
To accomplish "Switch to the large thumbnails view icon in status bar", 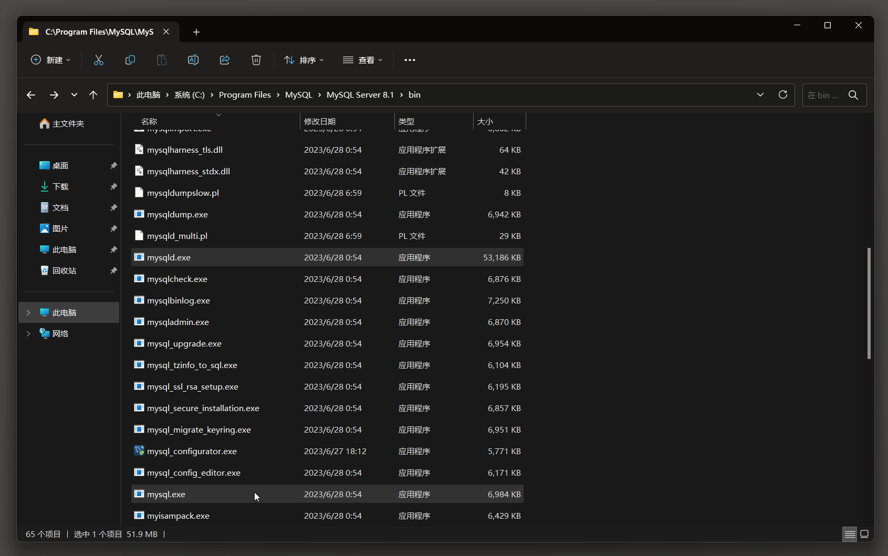I will point(864,534).
